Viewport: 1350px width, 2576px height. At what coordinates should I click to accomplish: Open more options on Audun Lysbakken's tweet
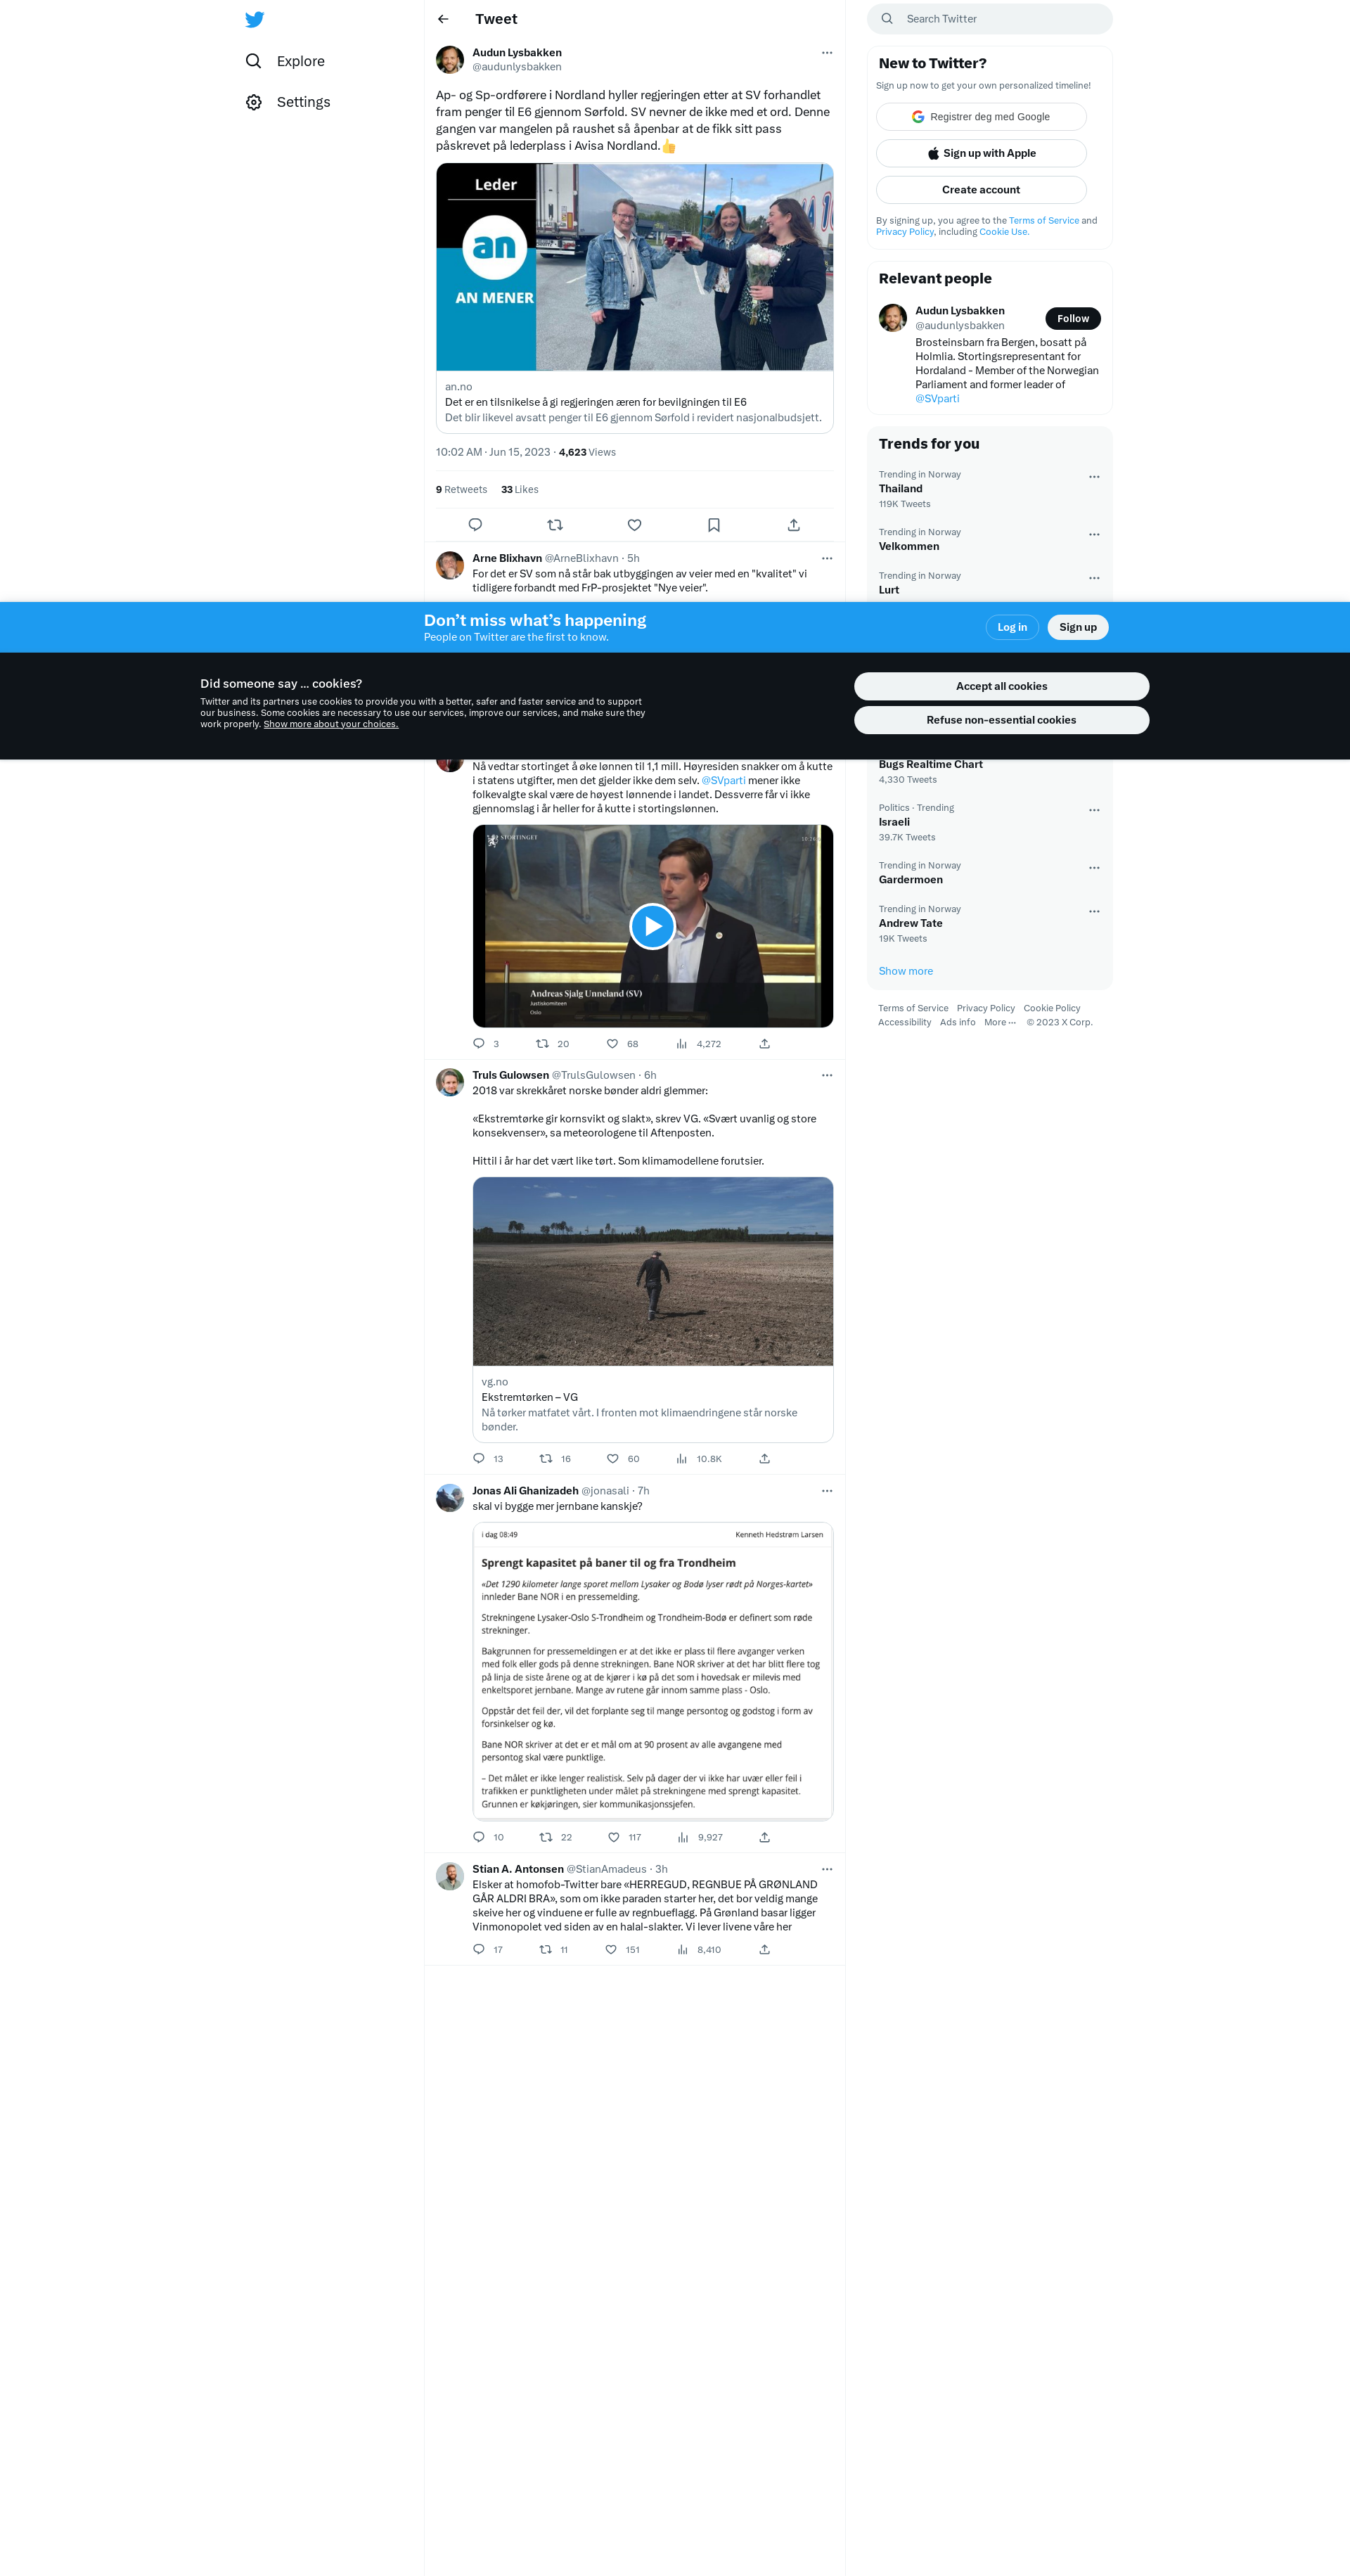tap(827, 53)
